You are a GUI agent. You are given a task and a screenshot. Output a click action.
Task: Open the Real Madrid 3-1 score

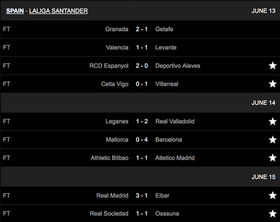pyautogui.click(x=142, y=195)
